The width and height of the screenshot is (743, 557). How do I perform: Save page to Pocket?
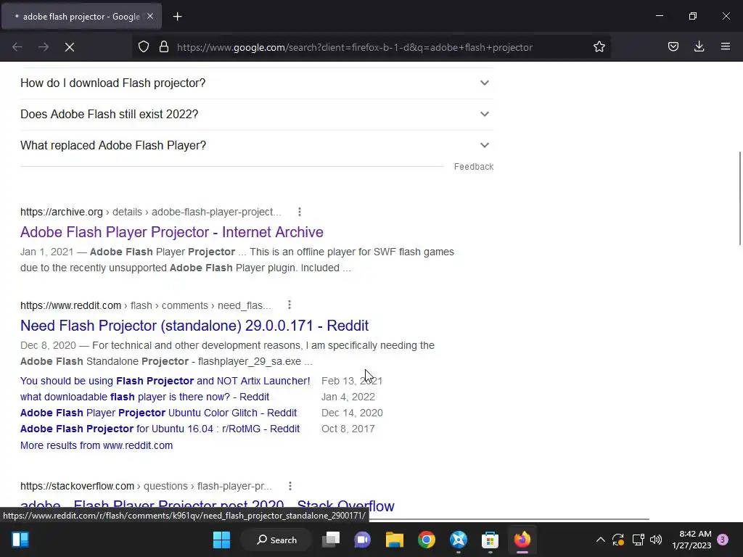[673, 47]
